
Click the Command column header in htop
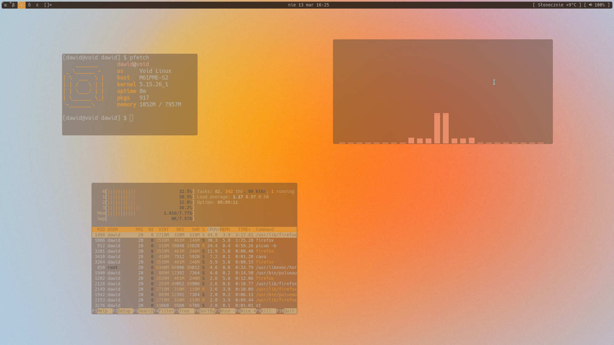[265, 229]
